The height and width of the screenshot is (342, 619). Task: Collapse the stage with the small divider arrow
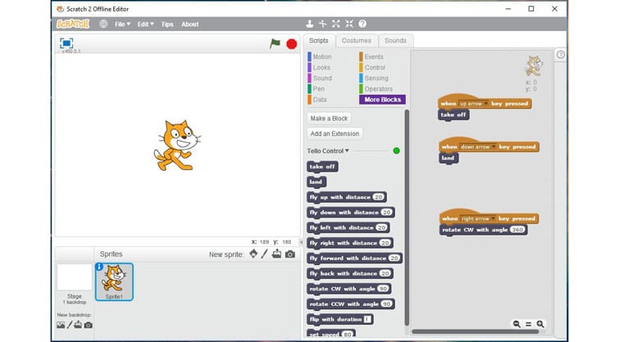coord(301,241)
